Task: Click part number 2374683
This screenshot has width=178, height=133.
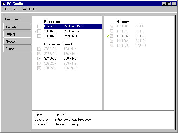Action: [x=50, y=31]
